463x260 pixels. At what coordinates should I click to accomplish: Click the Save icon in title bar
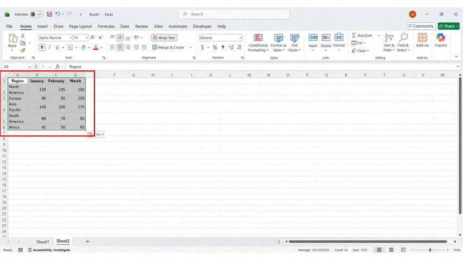tap(49, 14)
